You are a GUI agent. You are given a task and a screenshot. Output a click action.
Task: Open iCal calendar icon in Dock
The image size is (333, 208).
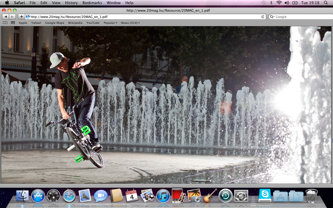132,196
